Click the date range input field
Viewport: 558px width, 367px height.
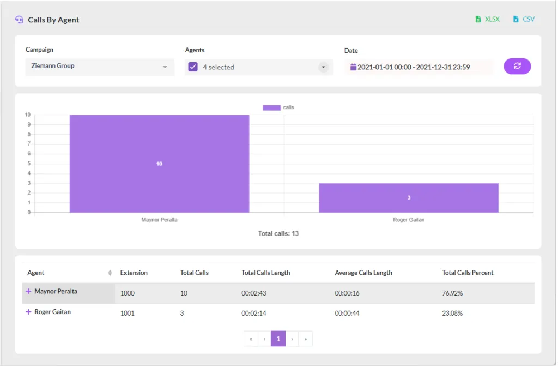pyautogui.click(x=419, y=67)
